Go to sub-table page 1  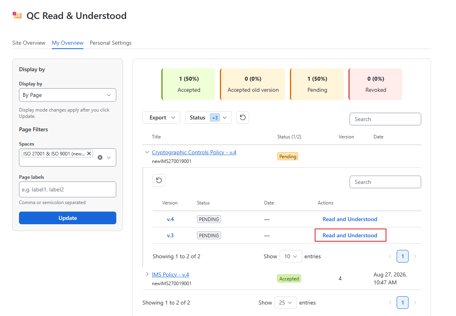pyautogui.click(x=403, y=256)
